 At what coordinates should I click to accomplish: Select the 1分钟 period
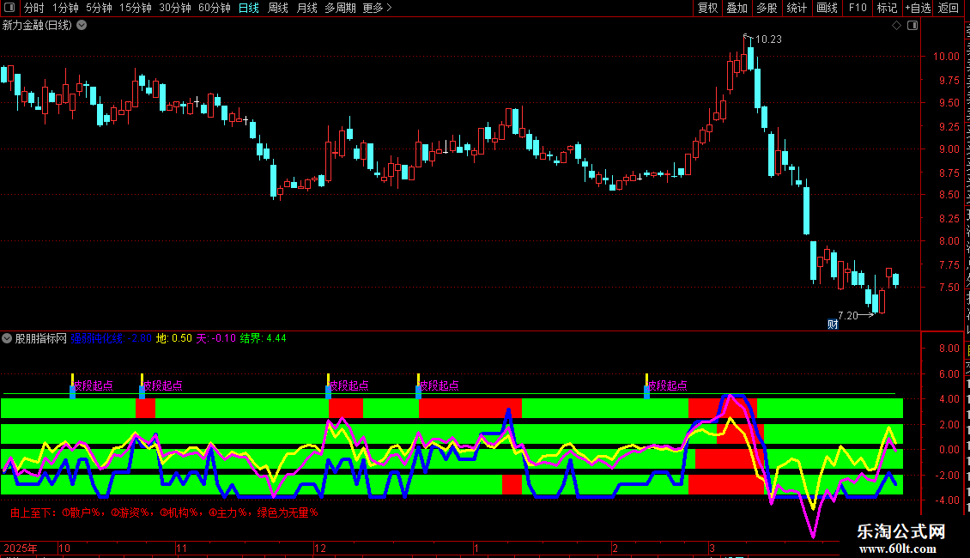click(65, 8)
